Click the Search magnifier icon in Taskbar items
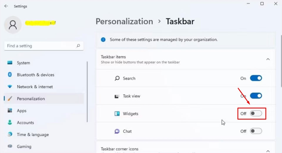This screenshot has width=282, height=153. point(117,78)
